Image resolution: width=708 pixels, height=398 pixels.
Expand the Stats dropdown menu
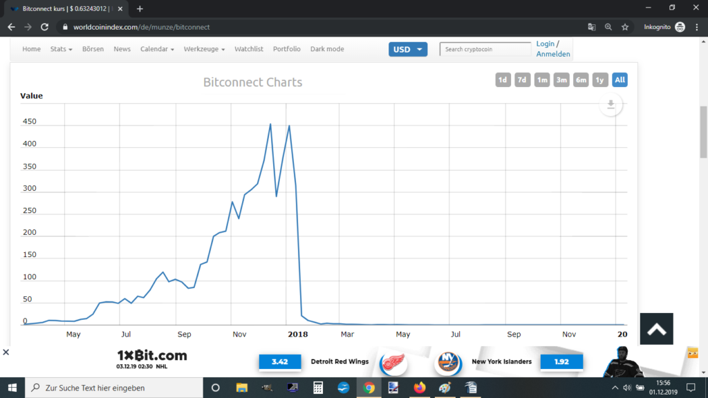pos(62,49)
